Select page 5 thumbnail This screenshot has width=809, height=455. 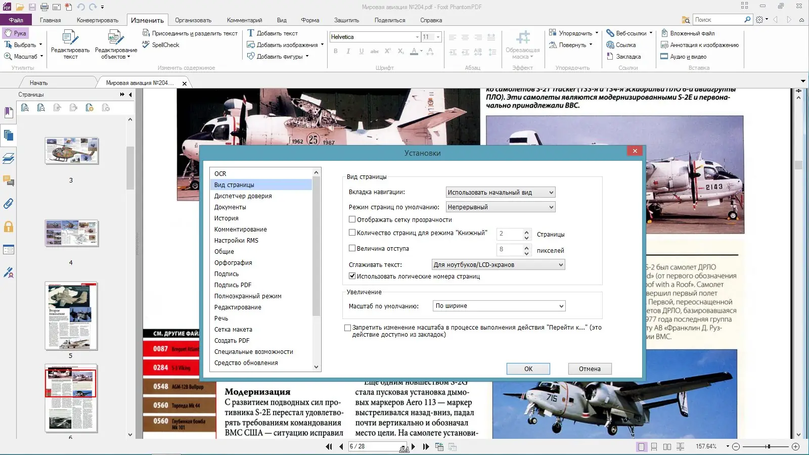(71, 316)
